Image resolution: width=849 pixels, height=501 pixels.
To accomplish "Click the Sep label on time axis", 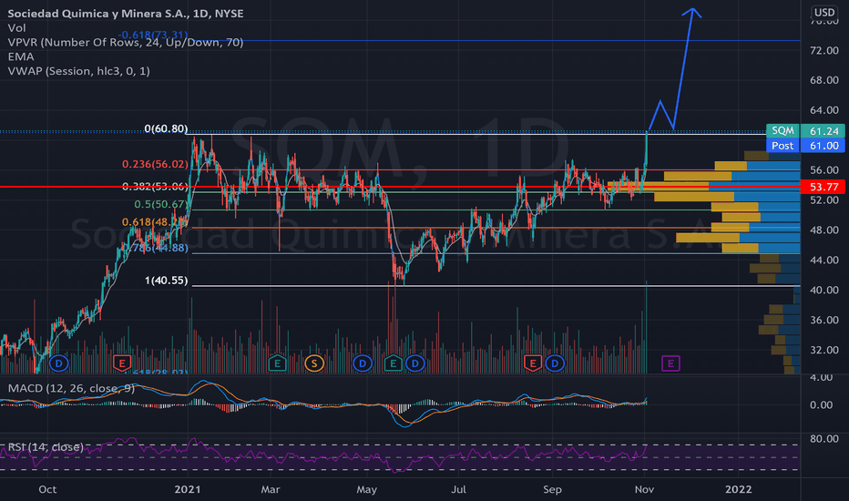I will coord(552,490).
